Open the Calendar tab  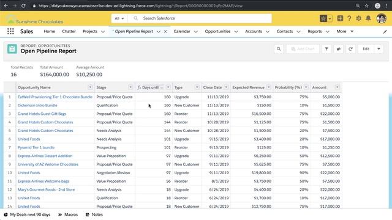[182, 31]
